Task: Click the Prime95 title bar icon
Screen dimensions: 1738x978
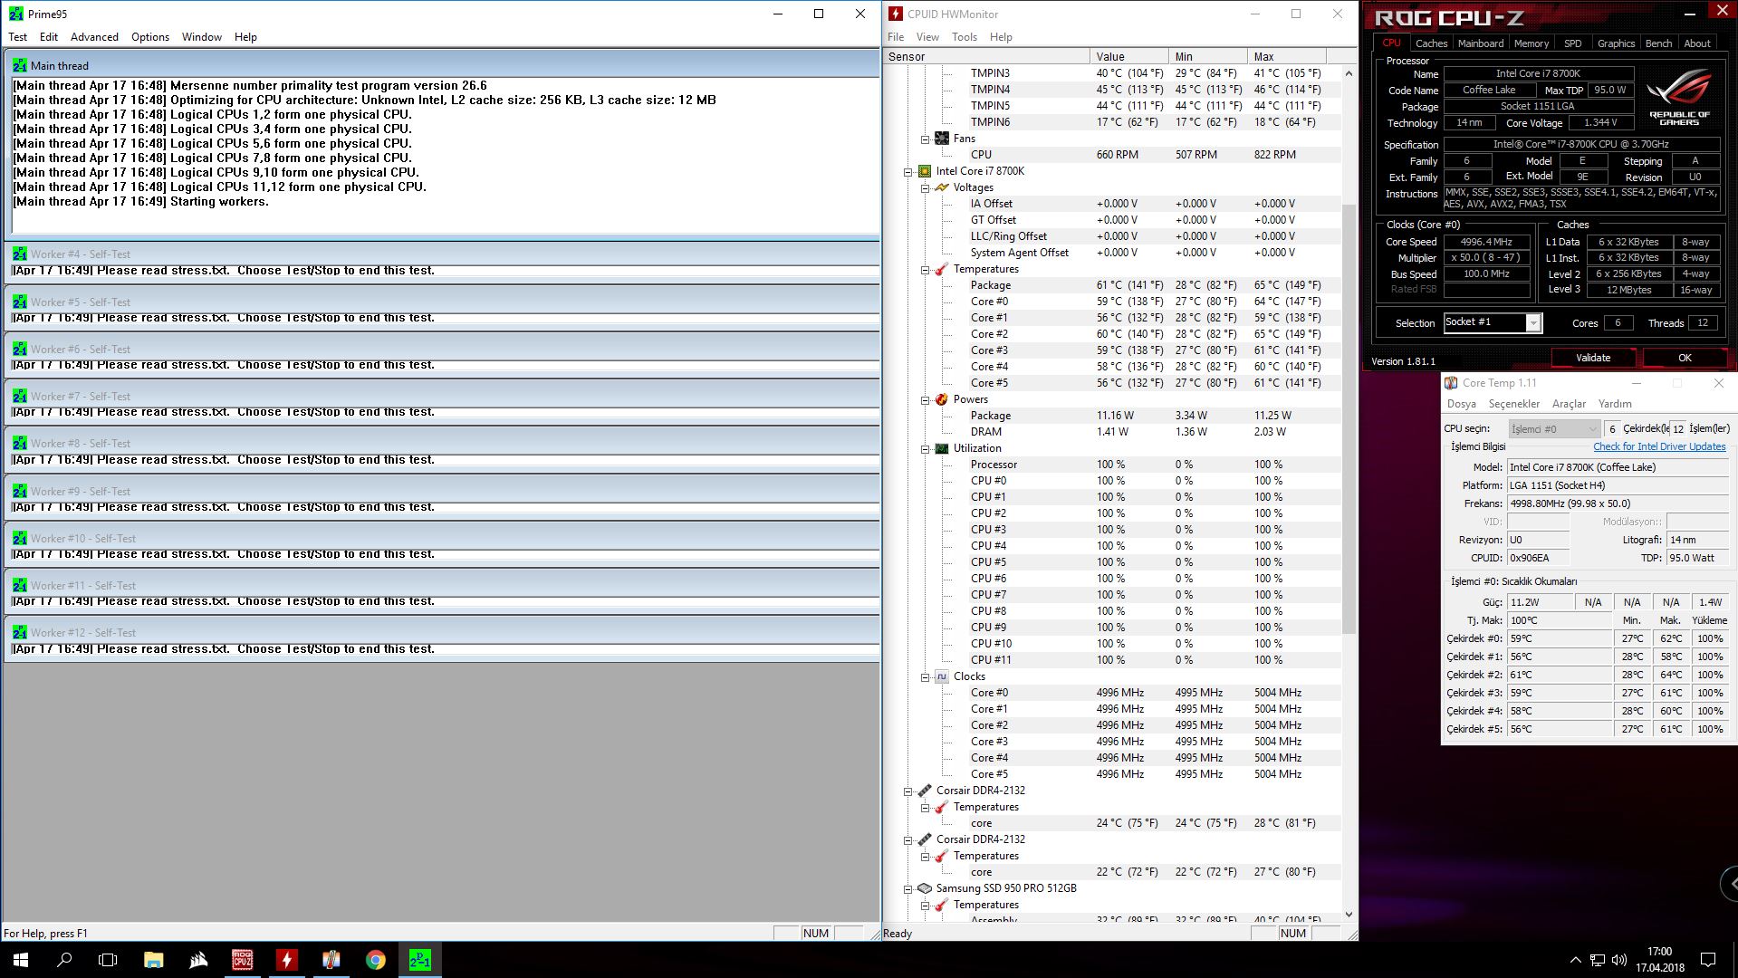Action: [16, 14]
